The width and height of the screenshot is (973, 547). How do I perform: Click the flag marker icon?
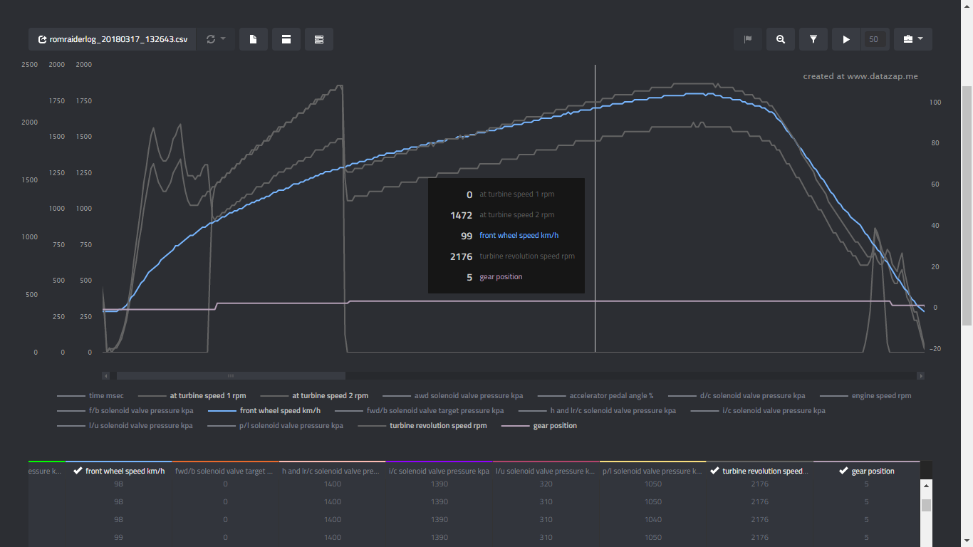point(748,39)
